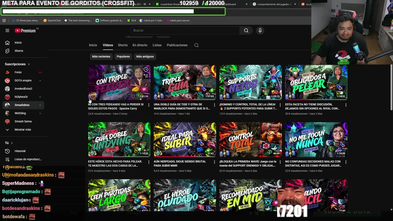Open options menu for 'AÚN NERFEADO' video
The image size is (393, 221).
point(214,162)
